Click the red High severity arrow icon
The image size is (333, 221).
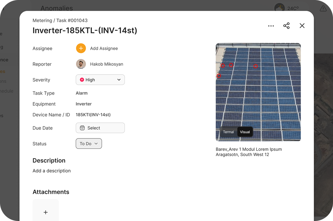pos(82,80)
